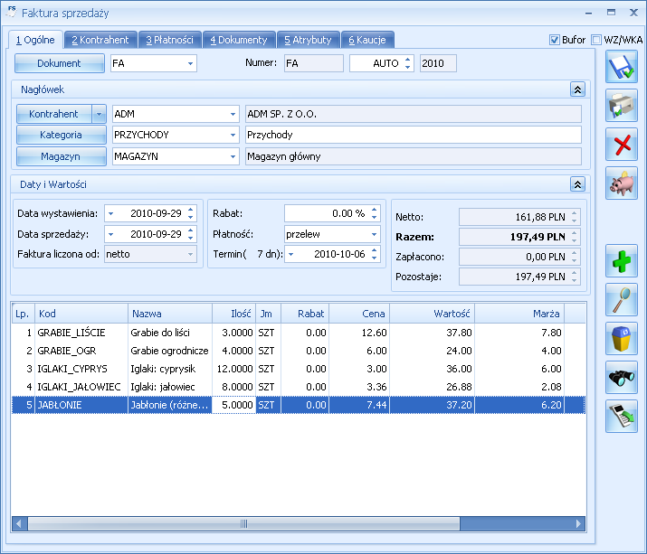Switch to the 2 Kontrahent tab
Screen dimensions: 647x554
(100, 40)
